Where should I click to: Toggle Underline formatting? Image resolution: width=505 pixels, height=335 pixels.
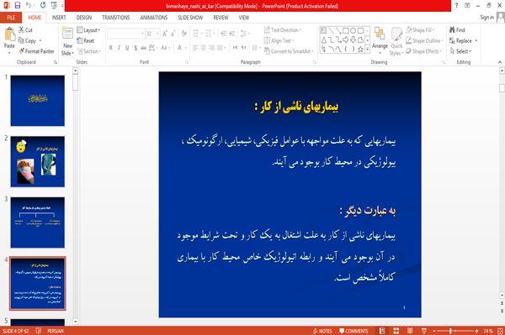click(x=127, y=48)
